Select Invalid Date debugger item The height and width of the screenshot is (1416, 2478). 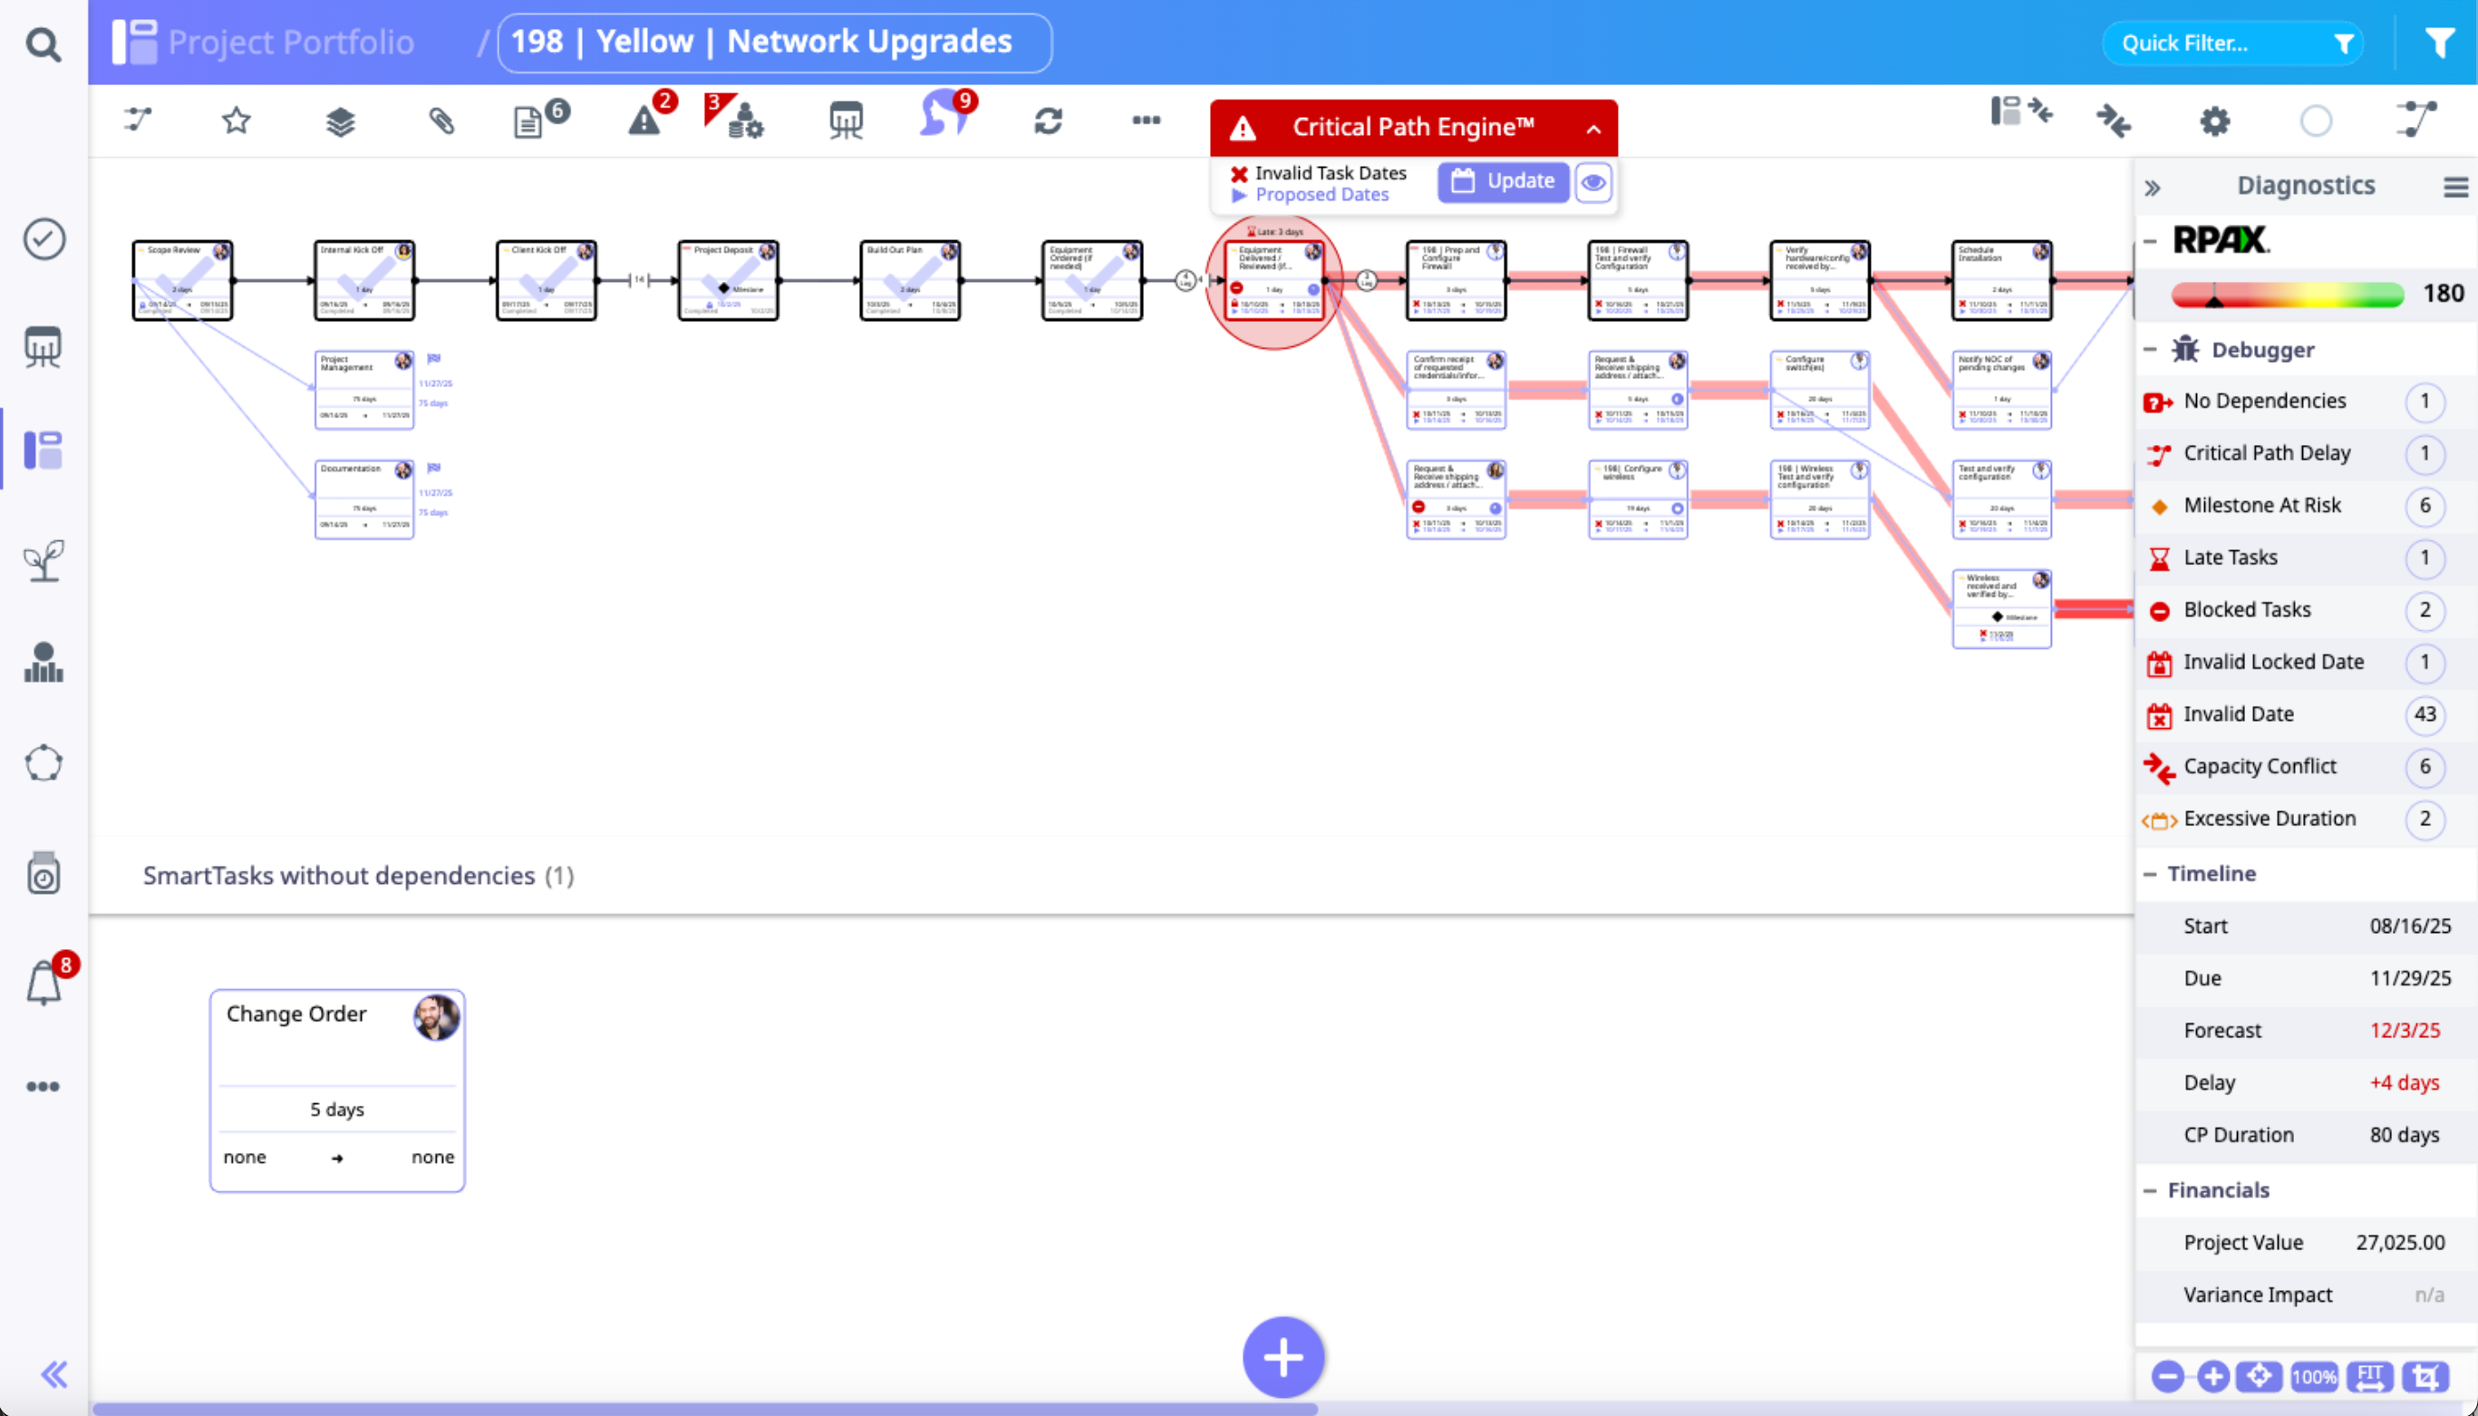pyautogui.click(x=2238, y=713)
